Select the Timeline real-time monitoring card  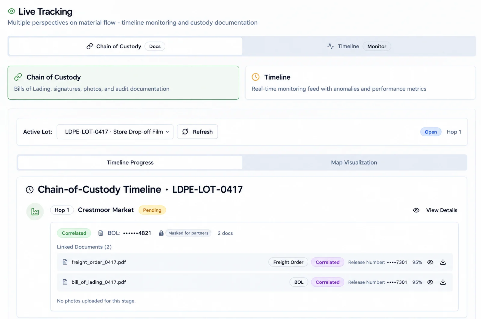[360, 83]
